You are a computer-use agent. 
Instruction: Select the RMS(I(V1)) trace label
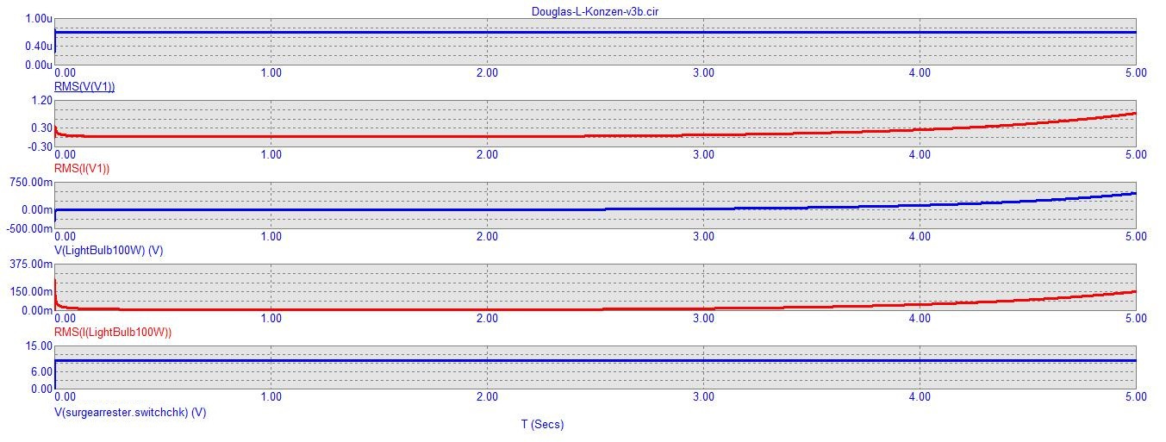click(x=82, y=168)
